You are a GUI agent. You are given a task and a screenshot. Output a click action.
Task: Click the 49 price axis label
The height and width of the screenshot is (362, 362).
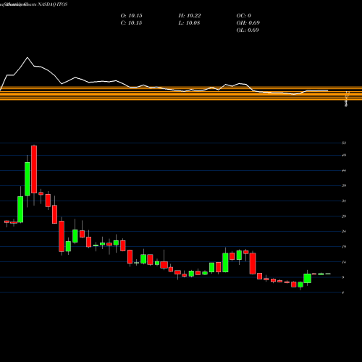[x=344, y=155]
